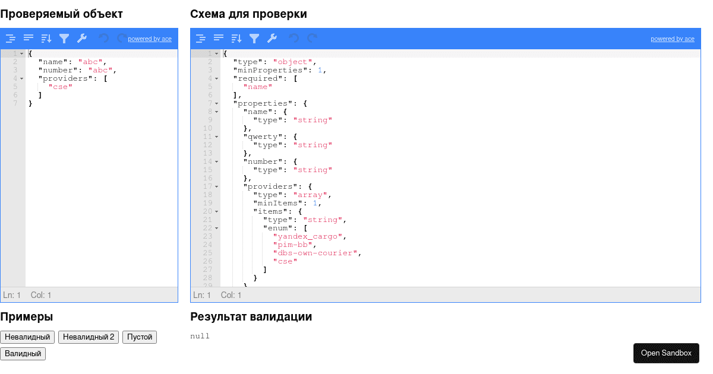
Task: Collapse the items fold on schema line 20
Action: [216, 211]
